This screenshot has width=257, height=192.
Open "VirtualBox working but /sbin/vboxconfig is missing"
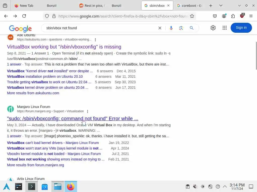pyautogui.click(x=64, y=47)
